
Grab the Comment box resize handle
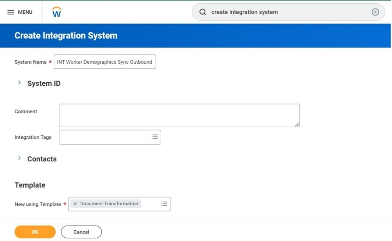coord(297,125)
